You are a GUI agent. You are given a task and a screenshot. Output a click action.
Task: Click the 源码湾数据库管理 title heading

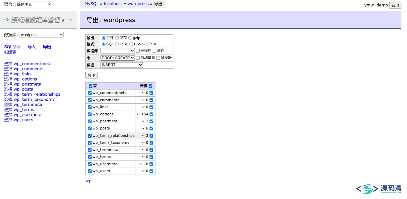click(36, 20)
